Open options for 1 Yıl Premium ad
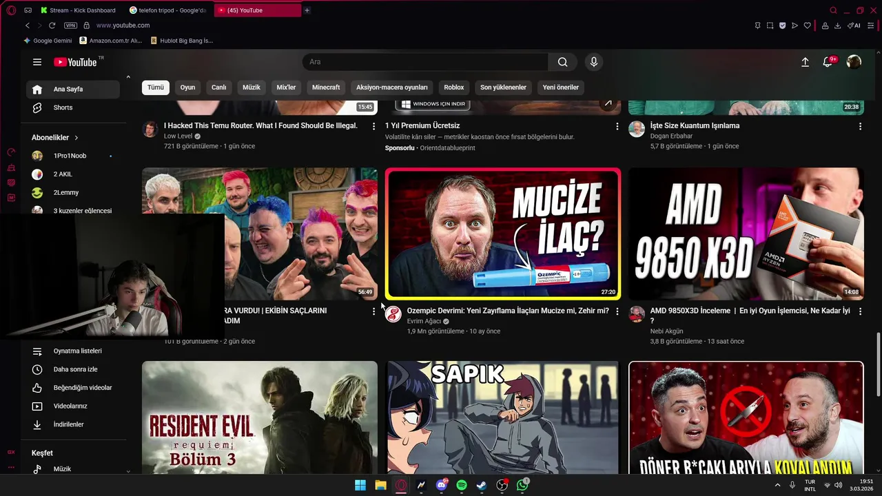 click(617, 126)
